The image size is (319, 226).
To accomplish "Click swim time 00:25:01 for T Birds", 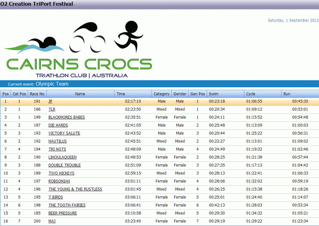I will click(x=217, y=197).
